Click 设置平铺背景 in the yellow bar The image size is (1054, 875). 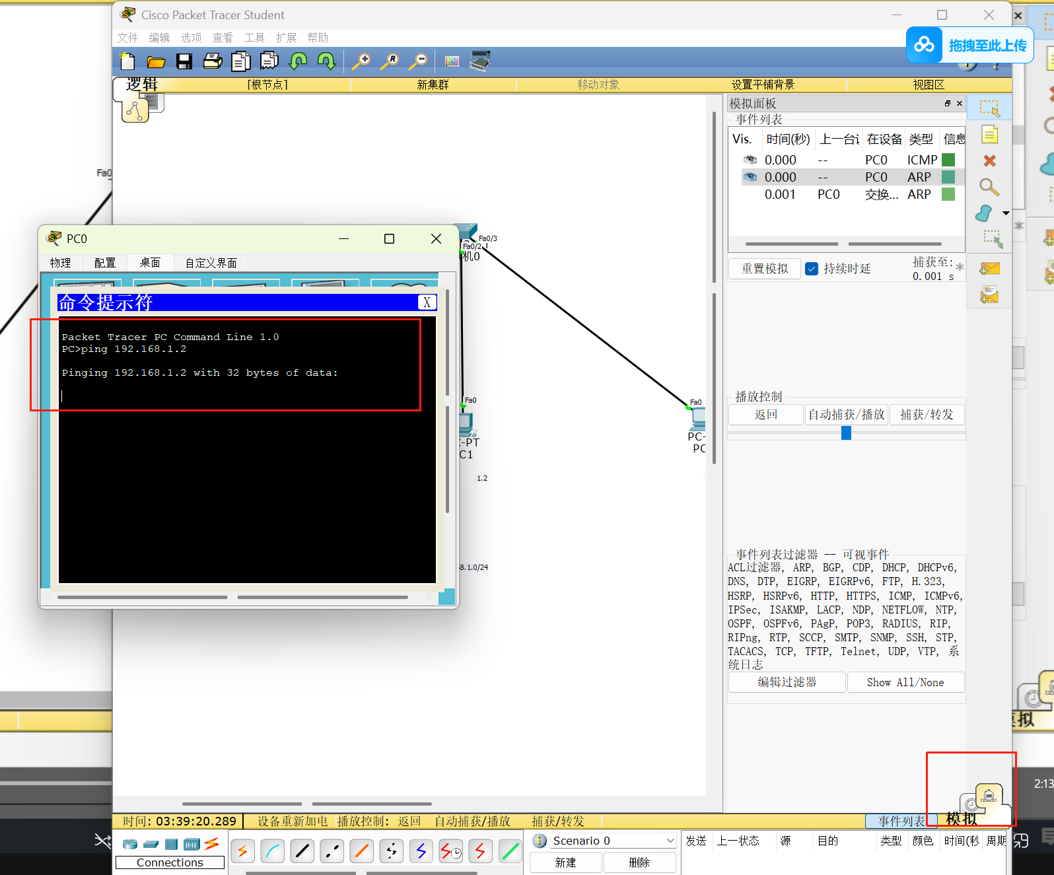click(763, 85)
